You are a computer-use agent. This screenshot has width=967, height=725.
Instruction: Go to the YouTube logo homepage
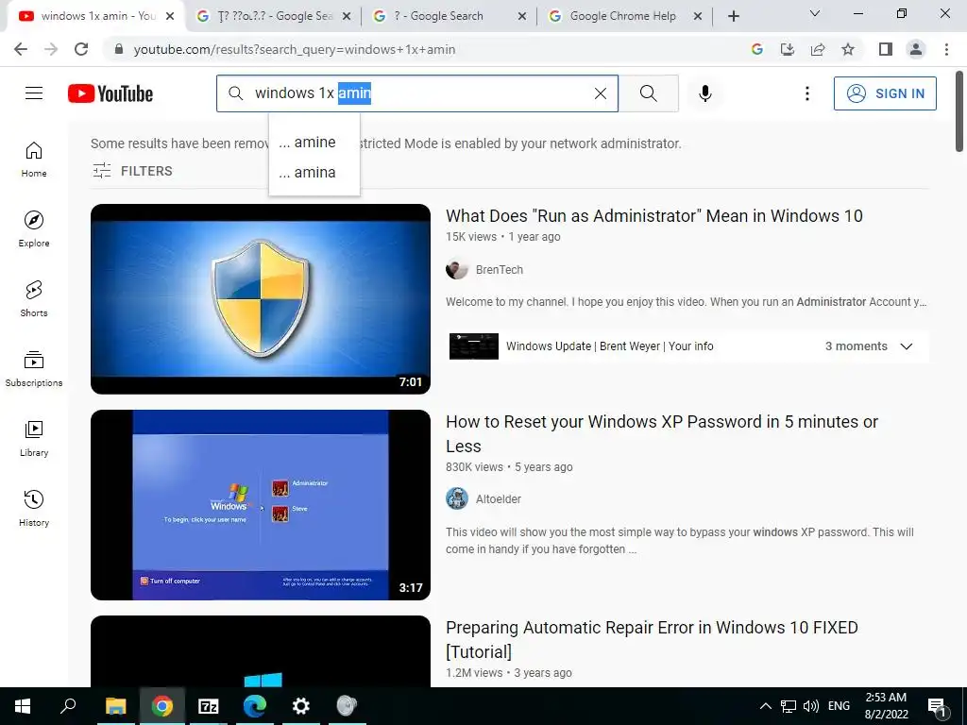pos(110,93)
